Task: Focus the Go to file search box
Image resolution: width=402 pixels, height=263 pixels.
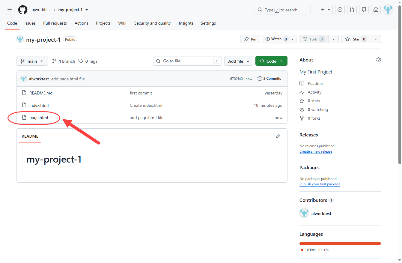Action: click(187, 61)
